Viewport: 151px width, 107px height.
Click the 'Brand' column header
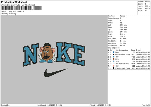coord(138,50)
